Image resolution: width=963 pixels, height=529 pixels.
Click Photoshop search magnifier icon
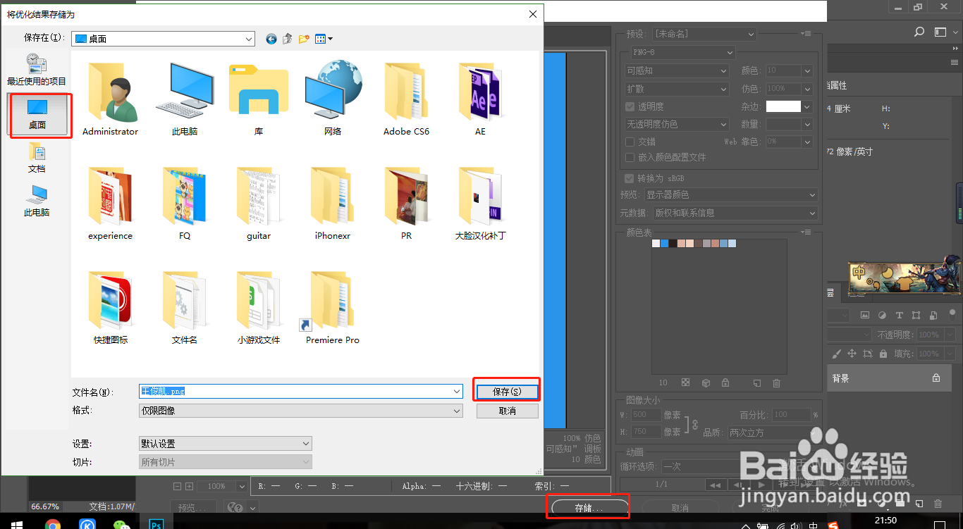[x=919, y=32]
